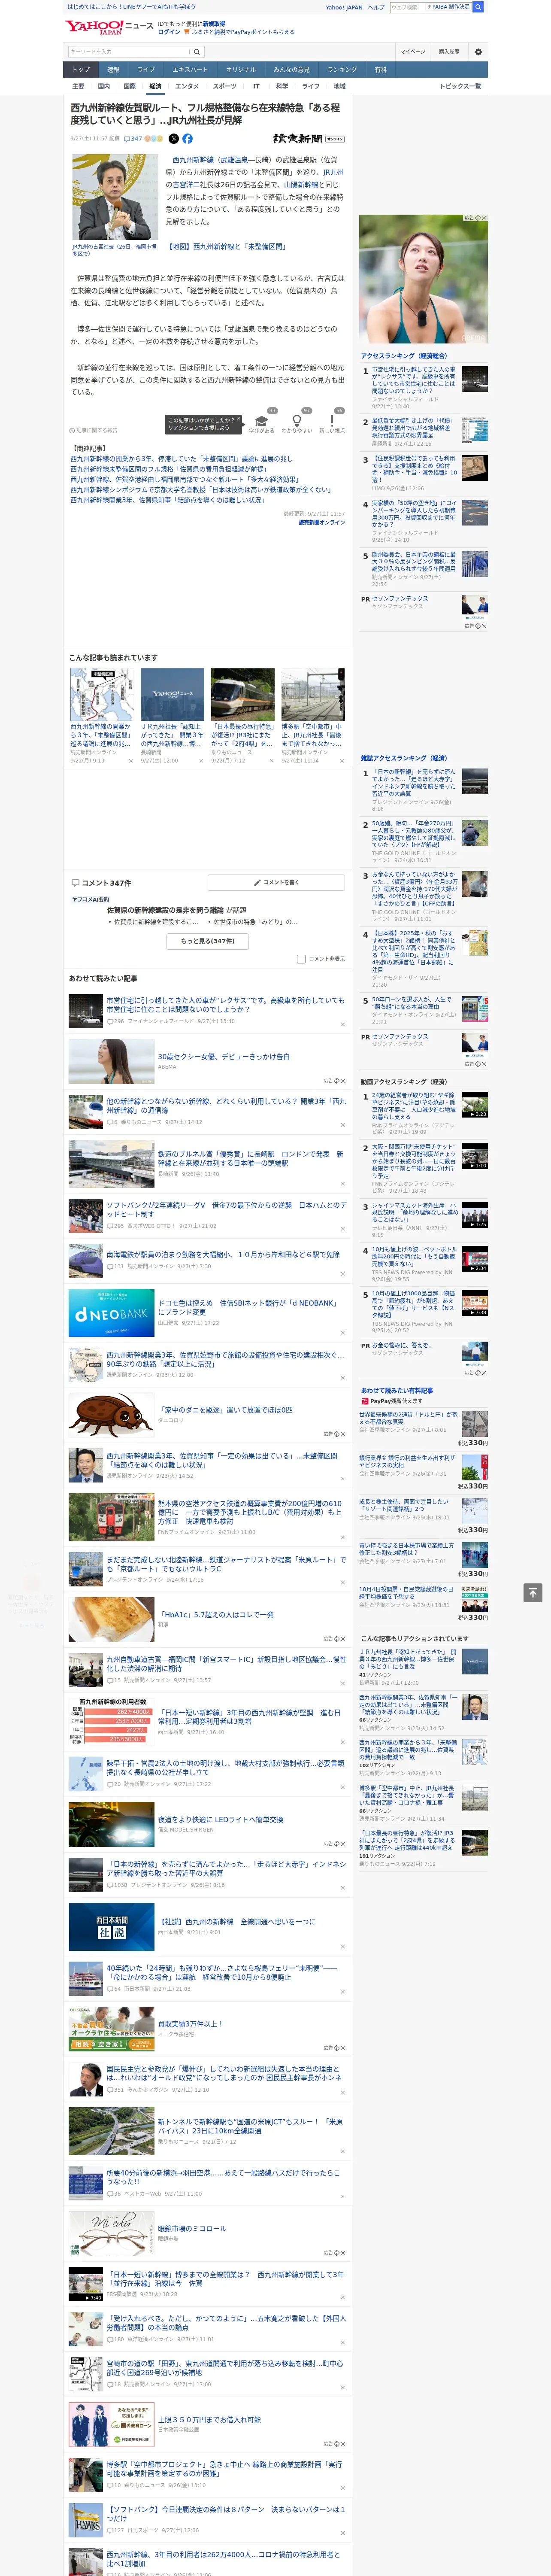551x2576 pixels.
Task: Open マイページ link
Action: (413, 51)
